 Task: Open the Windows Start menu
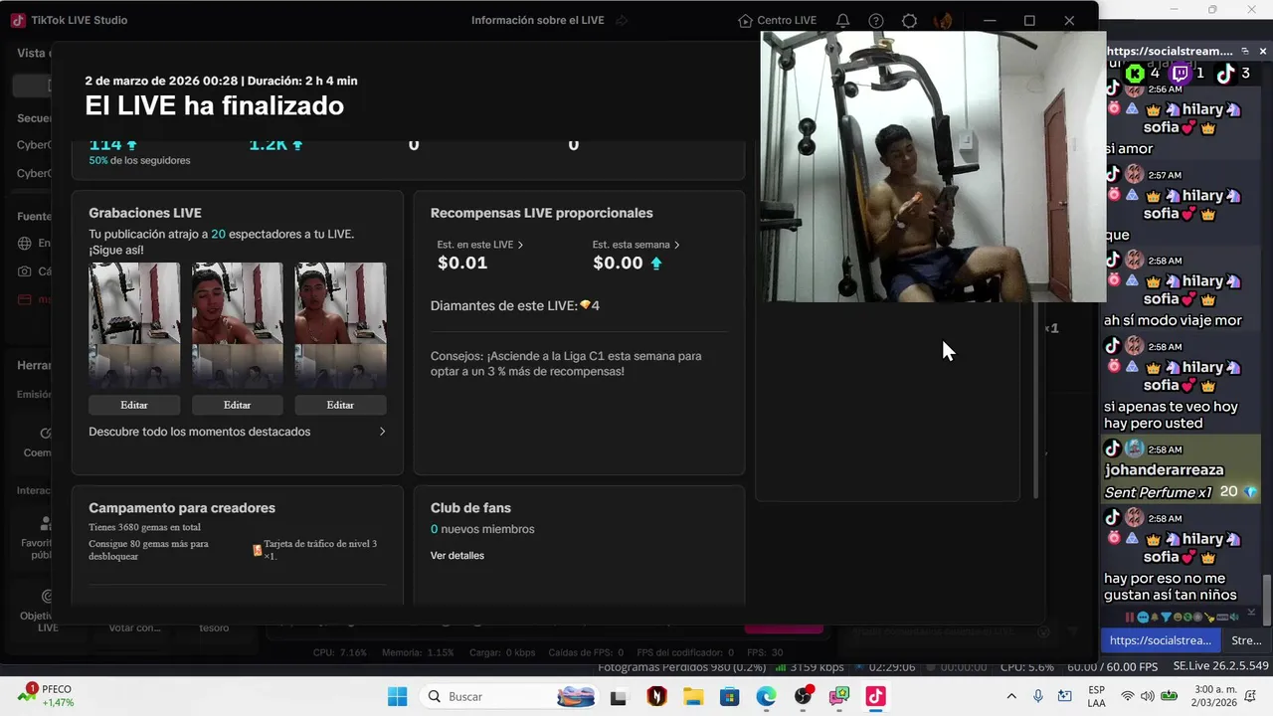click(x=397, y=696)
